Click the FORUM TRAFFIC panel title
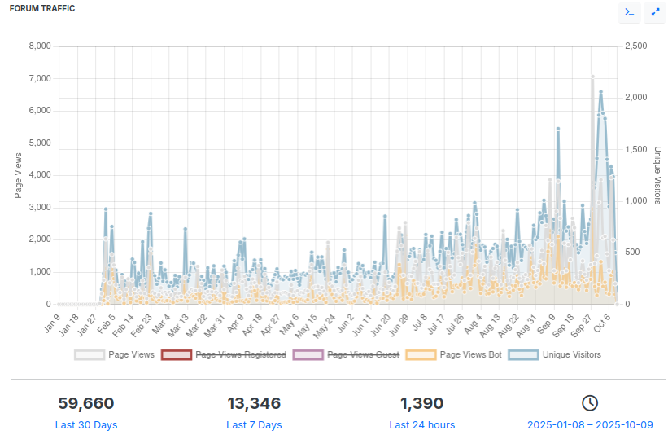Viewport: 668px width, 435px height. click(42, 8)
